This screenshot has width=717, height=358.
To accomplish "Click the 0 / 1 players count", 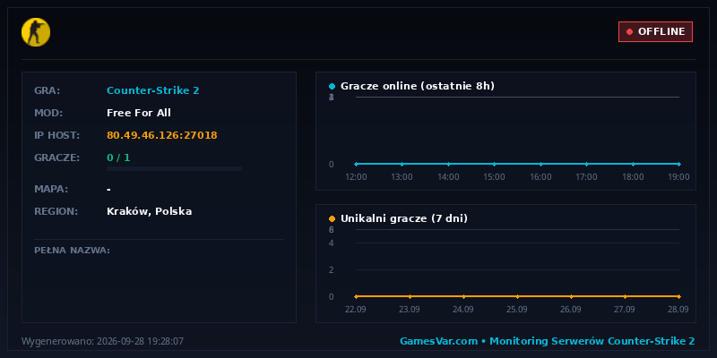I will tap(118, 158).
